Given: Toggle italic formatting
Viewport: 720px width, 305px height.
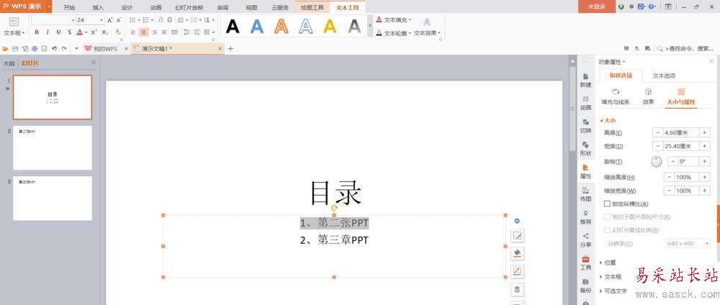Looking at the screenshot, I should pos(48,32).
